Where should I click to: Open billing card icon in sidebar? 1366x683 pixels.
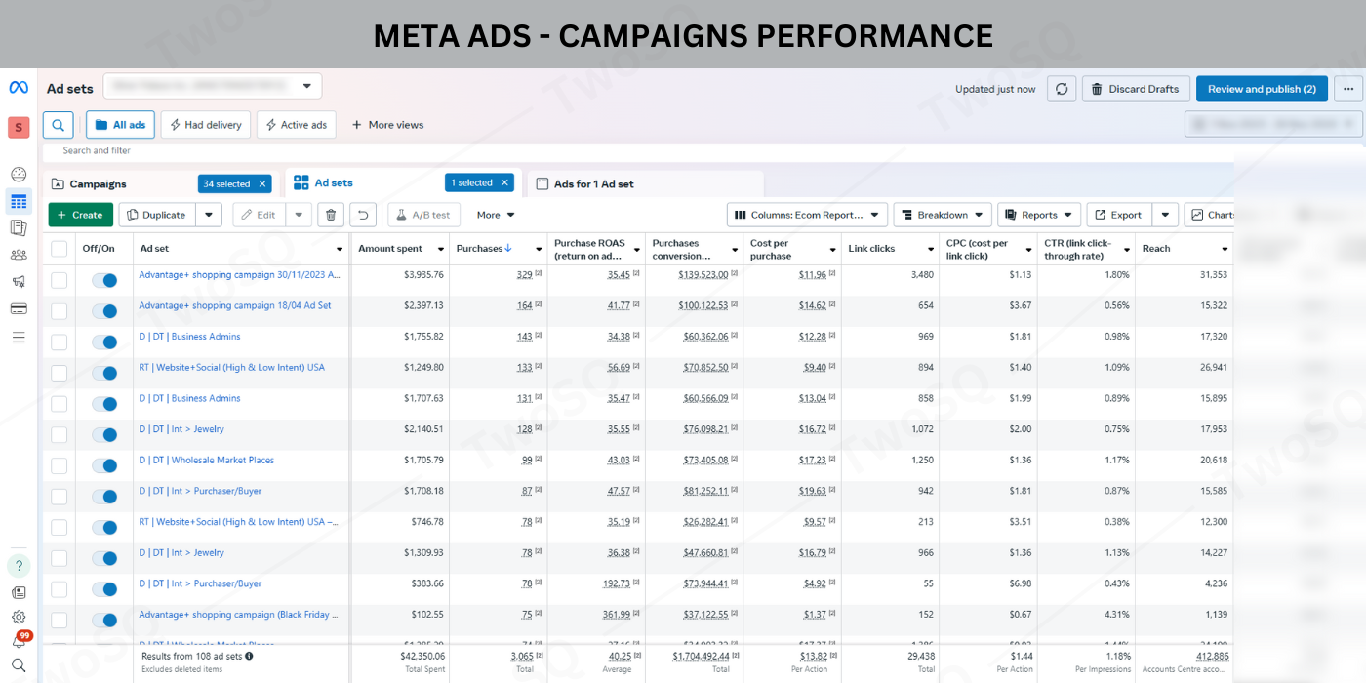[x=19, y=309]
